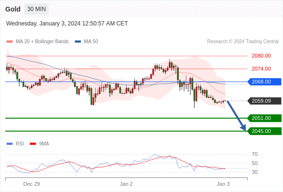Image resolution: width=283 pixels, height=192 pixels.
Task: Click the MA 20 + Bollinger Bands legend swatch
Action: pyautogui.click(x=10, y=42)
